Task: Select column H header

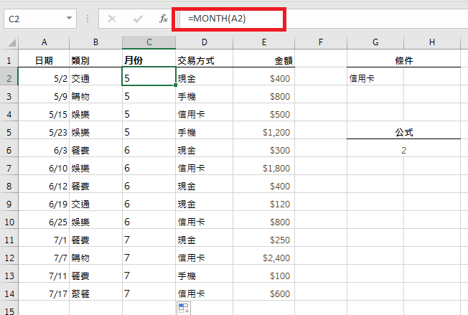Action: [432, 42]
